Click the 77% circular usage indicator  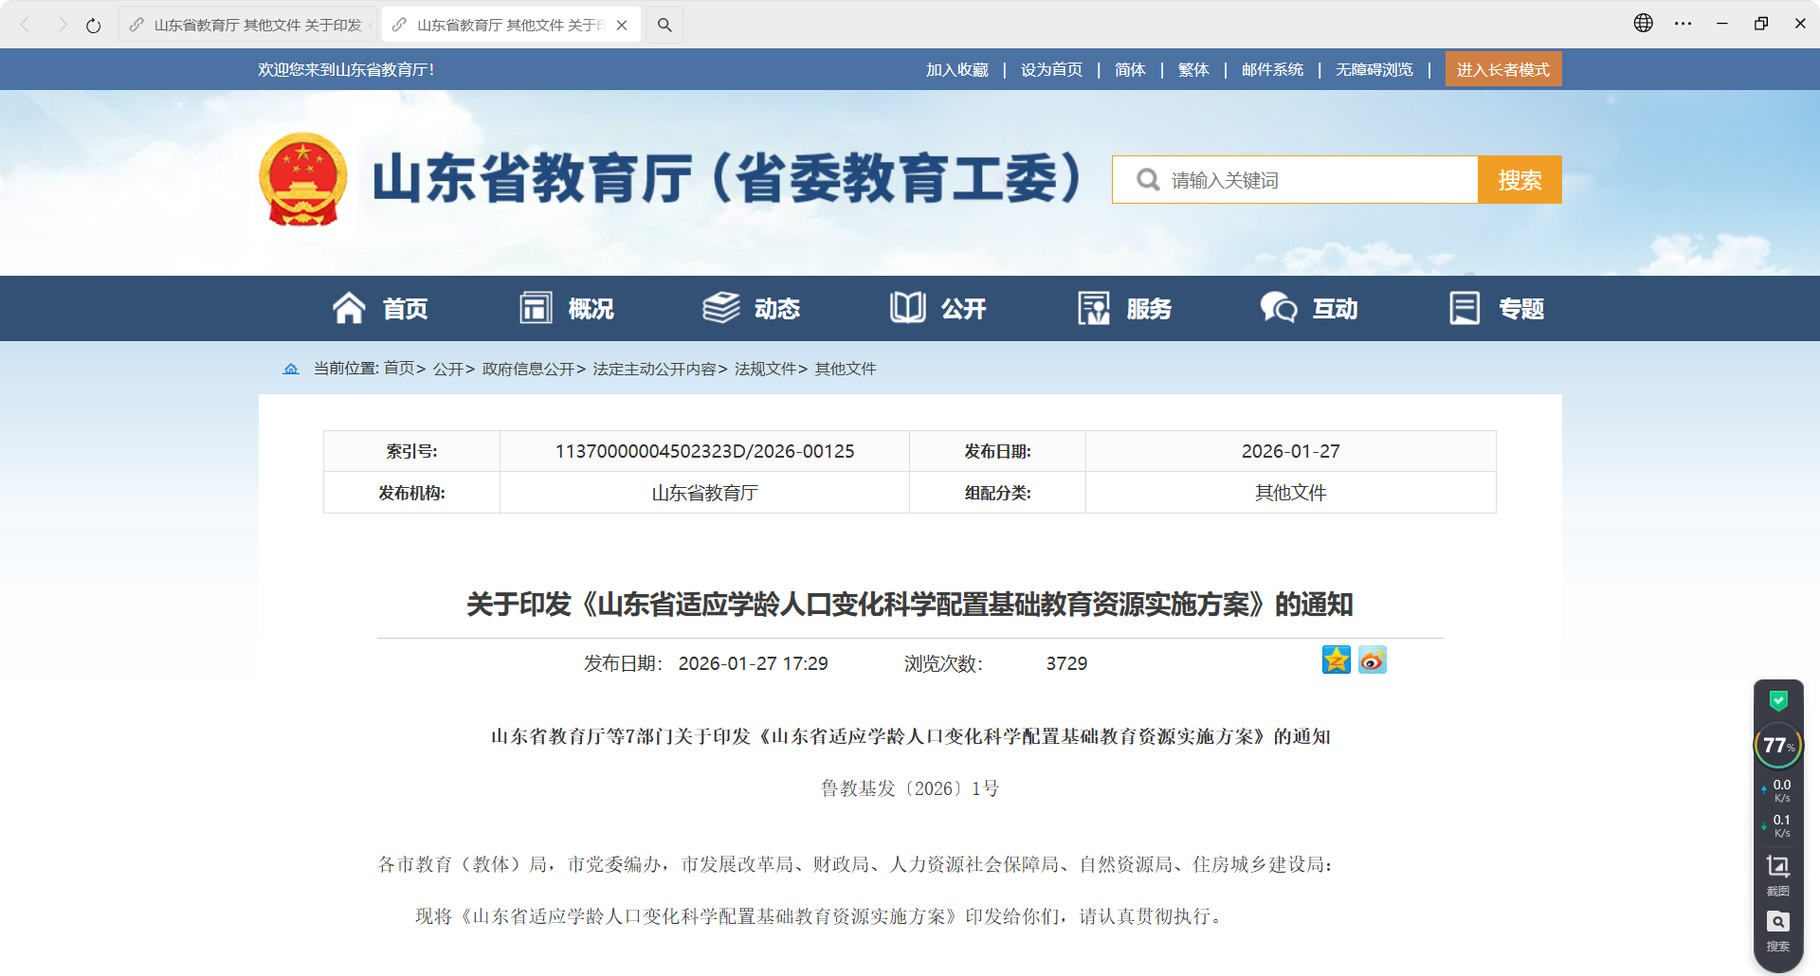1778,746
